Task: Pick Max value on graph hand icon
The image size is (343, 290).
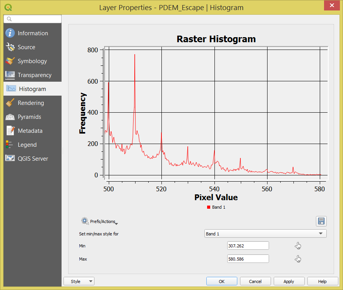Action: [298, 259]
